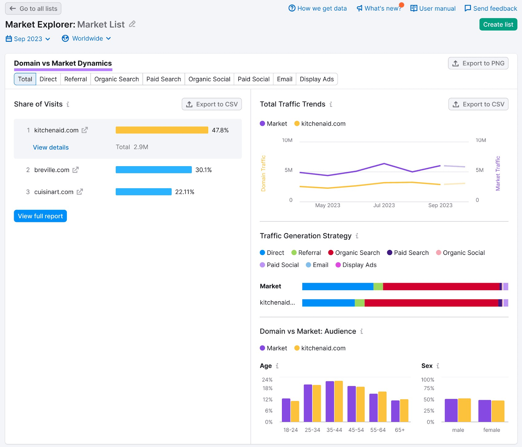
Task: Toggle Organic Search in strategy legend
Action: 354,253
